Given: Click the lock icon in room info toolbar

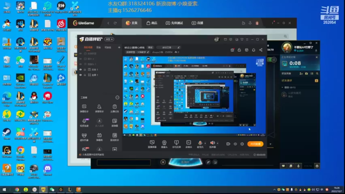Looking at the screenshot, I should pos(239,50).
